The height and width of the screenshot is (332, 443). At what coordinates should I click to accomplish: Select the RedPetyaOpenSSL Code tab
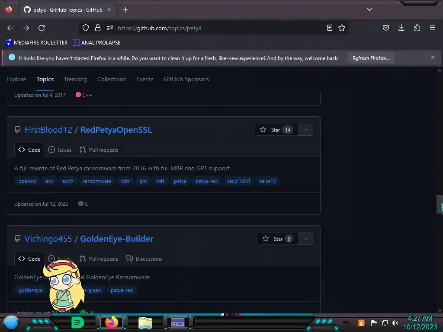(x=29, y=150)
